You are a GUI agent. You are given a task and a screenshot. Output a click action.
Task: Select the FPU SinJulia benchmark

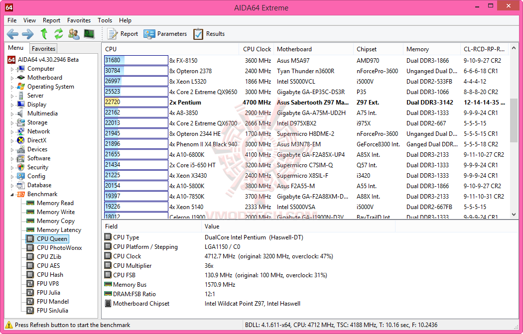52,311
